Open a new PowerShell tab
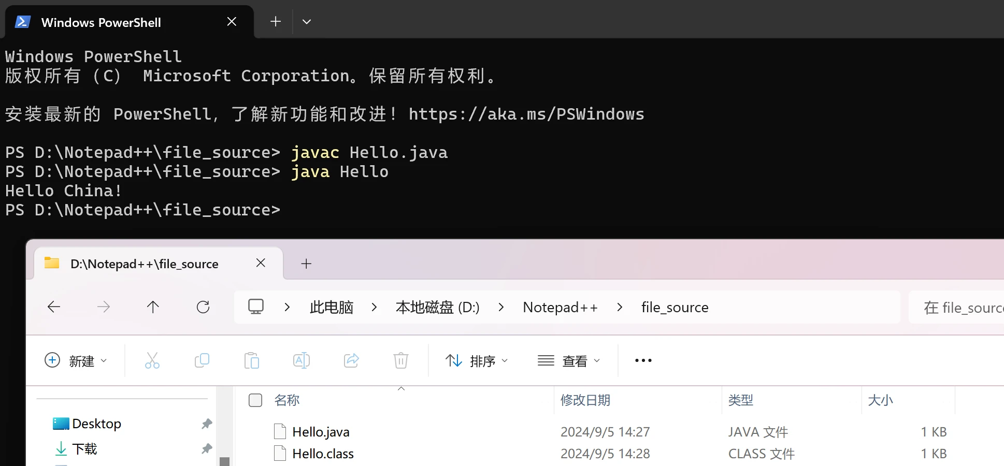Screen dimensions: 1004x466 click(276, 22)
